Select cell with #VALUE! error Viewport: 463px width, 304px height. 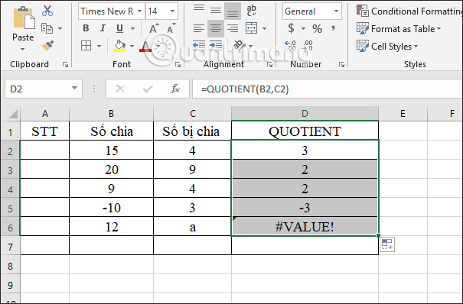[x=305, y=227]
